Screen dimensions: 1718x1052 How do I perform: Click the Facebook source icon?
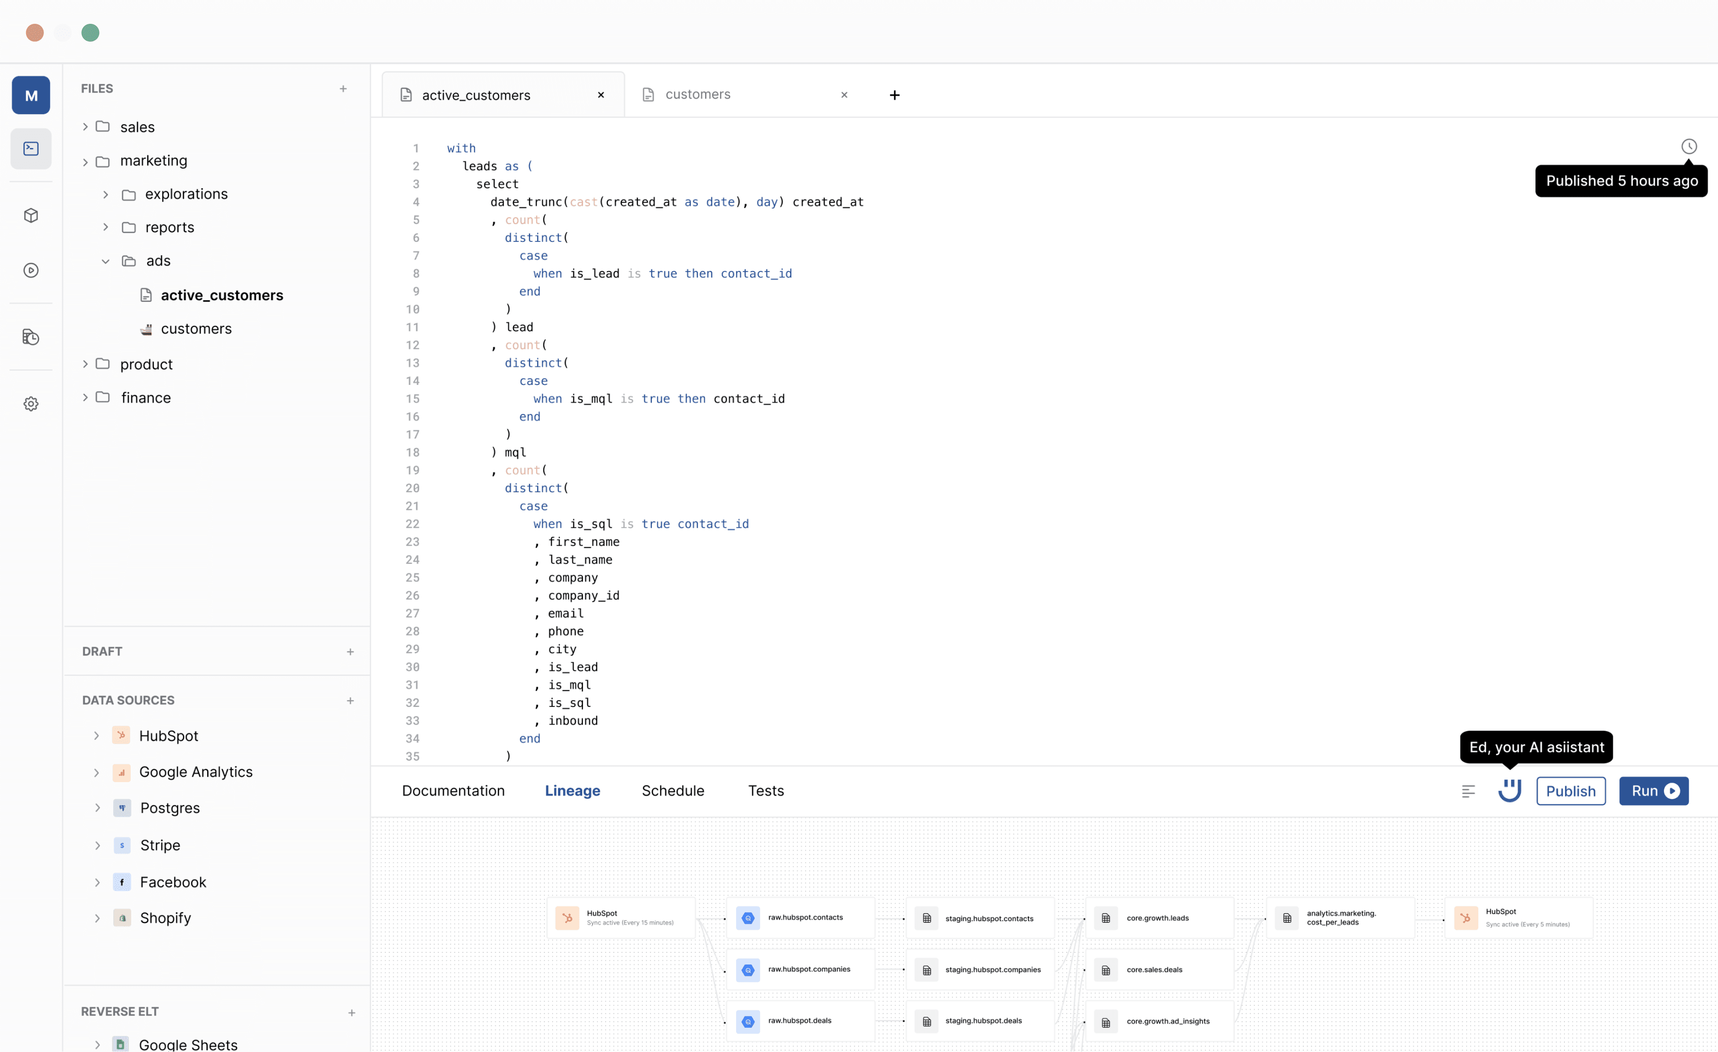coord(122,882)
